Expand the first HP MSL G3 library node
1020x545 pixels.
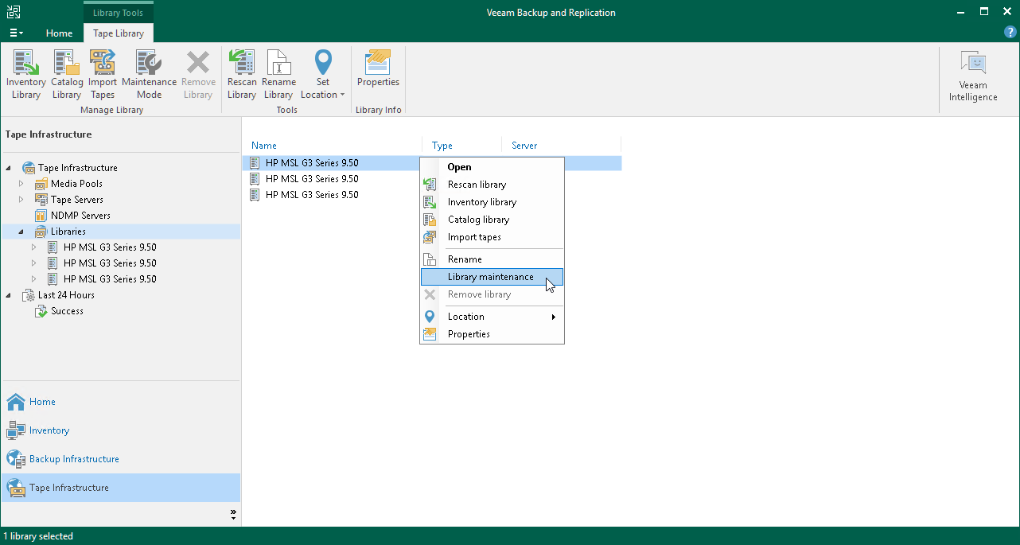coord(33,247)
